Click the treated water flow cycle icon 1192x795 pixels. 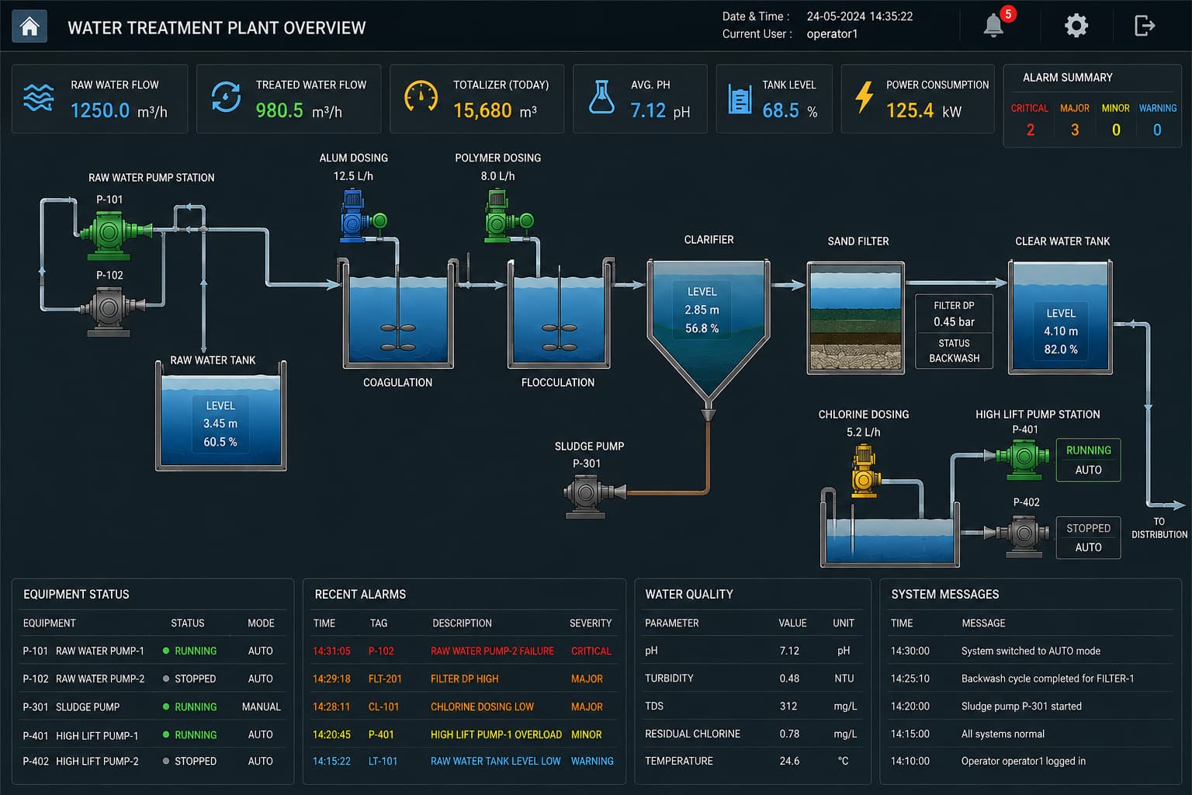(x=226, y=98)
